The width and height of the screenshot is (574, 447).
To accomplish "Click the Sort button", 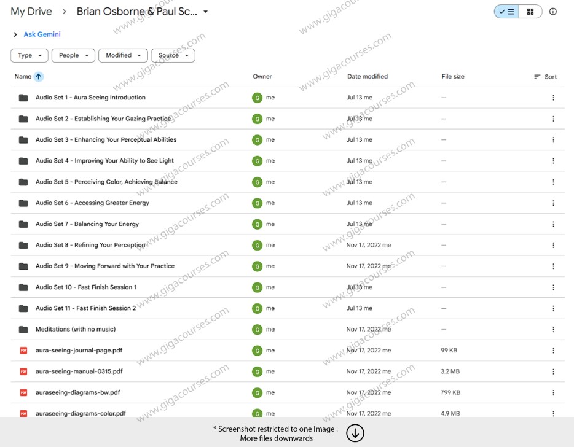I will (x=545, y=77).
